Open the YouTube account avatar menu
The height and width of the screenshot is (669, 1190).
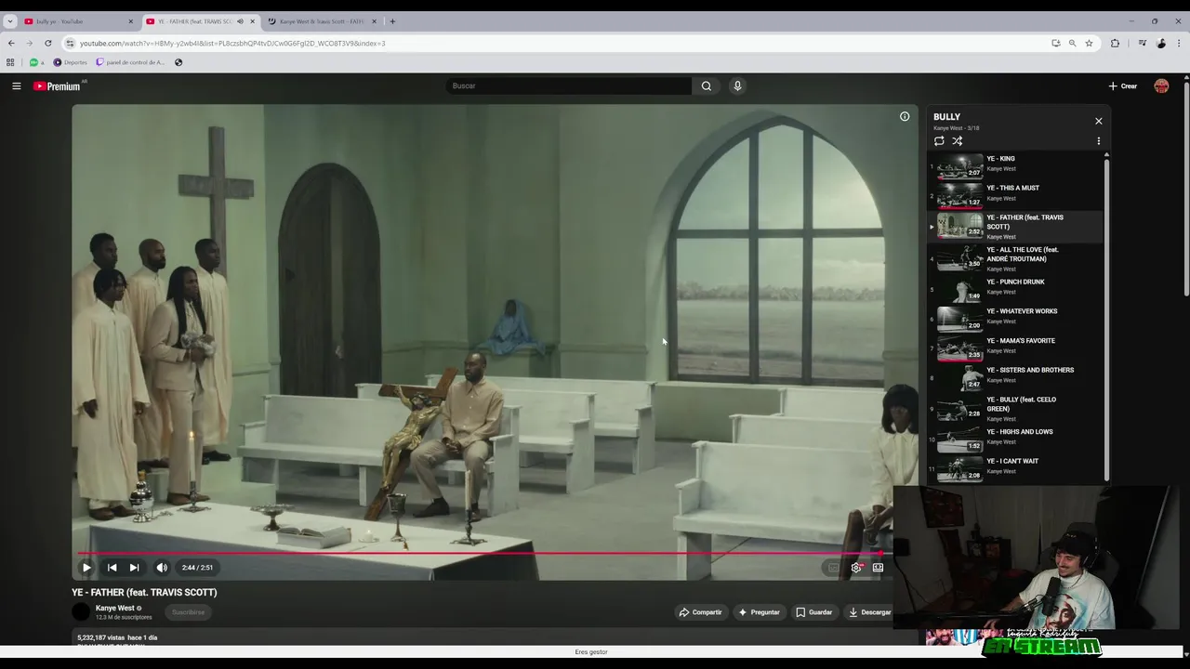coord(1161,86)
